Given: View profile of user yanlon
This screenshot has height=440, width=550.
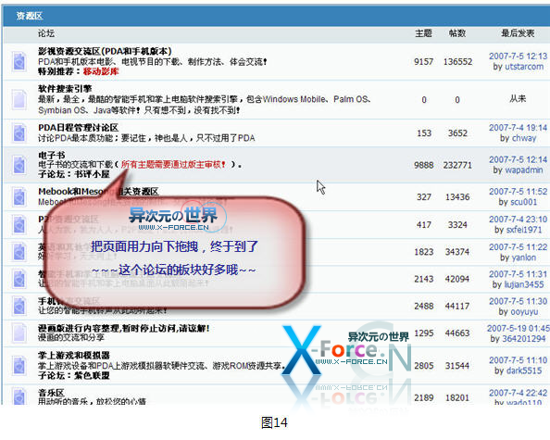Looking at the screenshot, I should (x=524, y=258).
